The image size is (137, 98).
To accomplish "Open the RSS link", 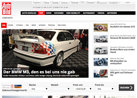I will 67,7.
